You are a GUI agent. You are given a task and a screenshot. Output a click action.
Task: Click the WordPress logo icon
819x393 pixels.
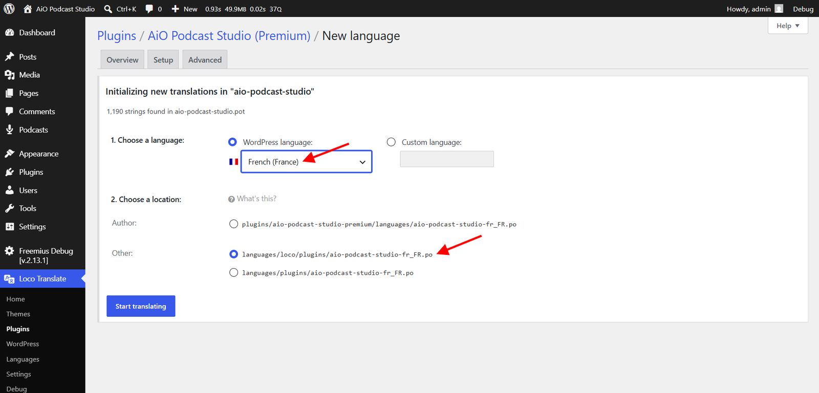[x=9, y=9]
